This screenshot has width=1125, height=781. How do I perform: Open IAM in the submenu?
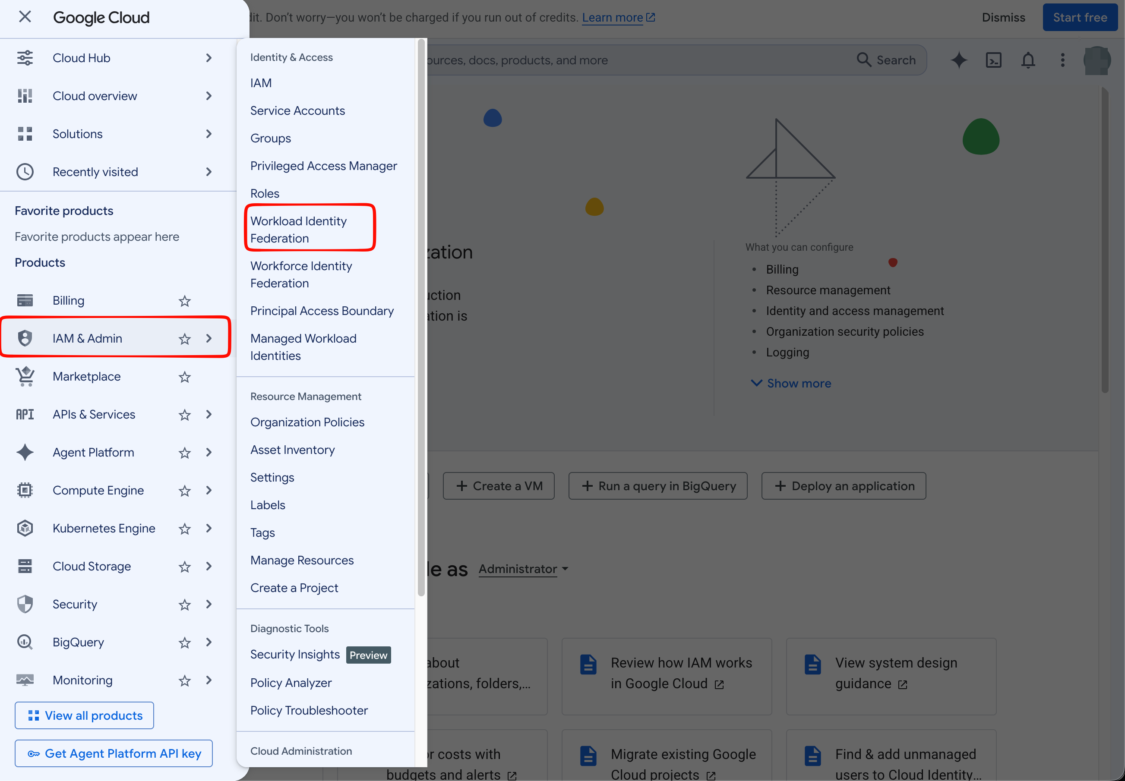261,83
